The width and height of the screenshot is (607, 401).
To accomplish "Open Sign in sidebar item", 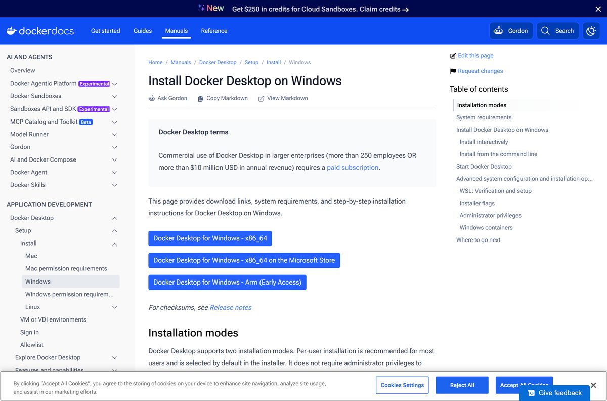I will click(x=29, y=332).
